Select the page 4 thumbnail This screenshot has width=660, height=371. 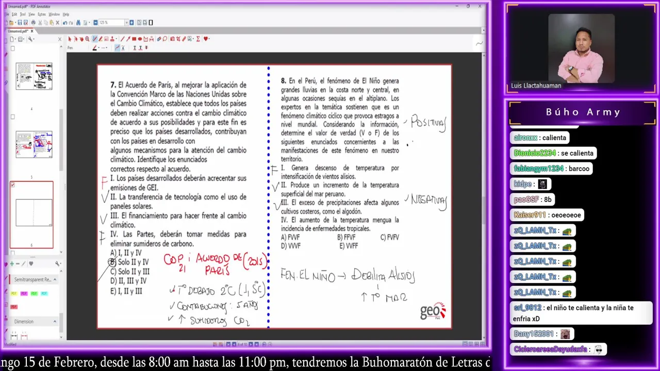pyautogui.click(x=34, y=76)
